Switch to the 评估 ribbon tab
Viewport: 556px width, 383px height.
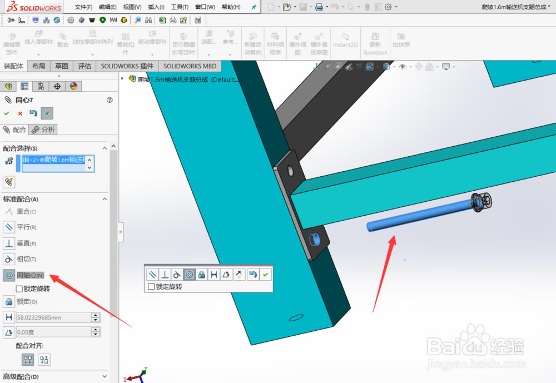tap(85, 66)
